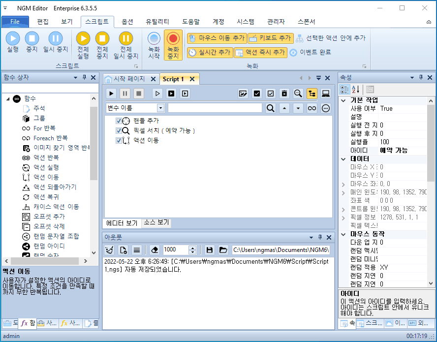Switch to the 편집 ribbon tab
This screenshot has width=437, height=342.
[x=43, y=22]
